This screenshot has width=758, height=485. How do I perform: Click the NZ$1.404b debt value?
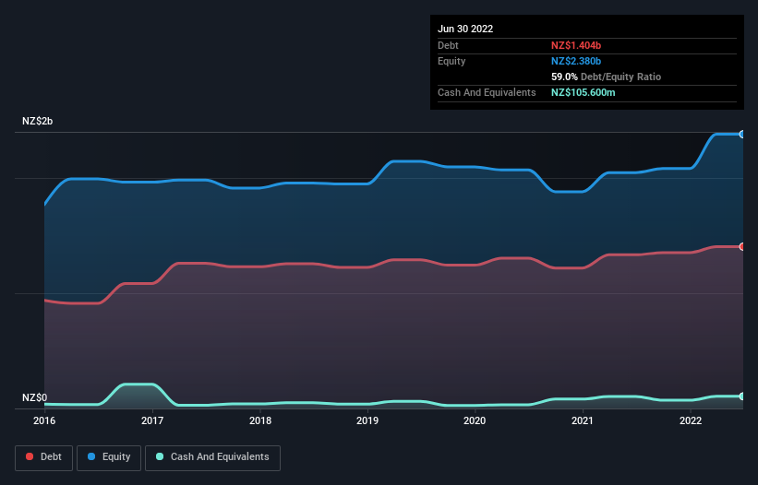[576, 45]
